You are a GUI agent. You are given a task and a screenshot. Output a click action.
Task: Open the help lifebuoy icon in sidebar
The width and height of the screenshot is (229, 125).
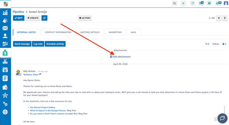(5, 112)
